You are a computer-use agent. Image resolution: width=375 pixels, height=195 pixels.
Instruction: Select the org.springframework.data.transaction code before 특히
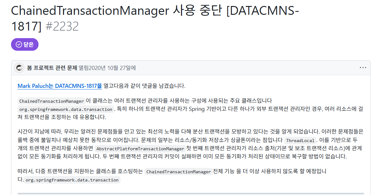pos(66,109)
